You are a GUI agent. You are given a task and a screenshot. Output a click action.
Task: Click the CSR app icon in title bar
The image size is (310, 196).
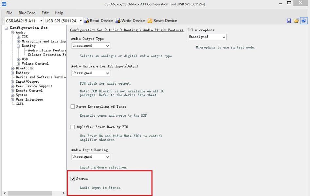4,4
